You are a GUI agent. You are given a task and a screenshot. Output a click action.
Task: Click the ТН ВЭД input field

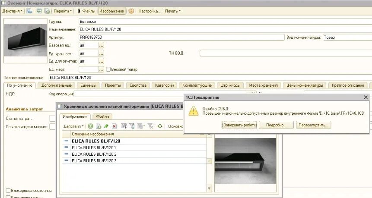click(x=286, y=53)
